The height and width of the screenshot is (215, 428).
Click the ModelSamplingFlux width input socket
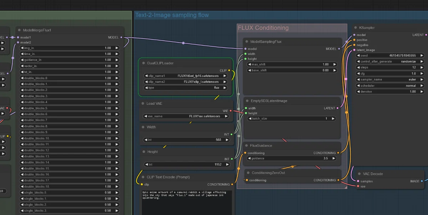(245, 54)
